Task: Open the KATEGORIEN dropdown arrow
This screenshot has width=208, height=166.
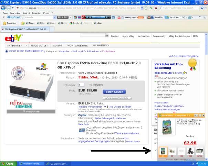Action: coord(27,45)
